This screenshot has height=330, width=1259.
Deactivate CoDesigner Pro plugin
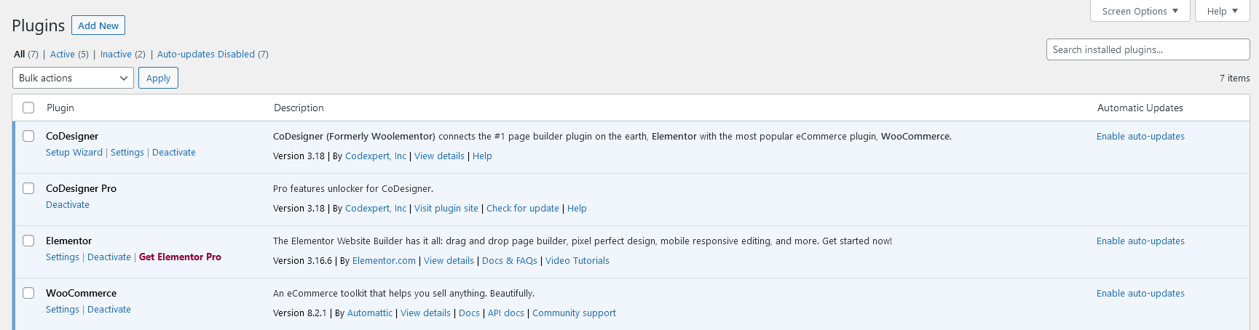click(68, 205)
